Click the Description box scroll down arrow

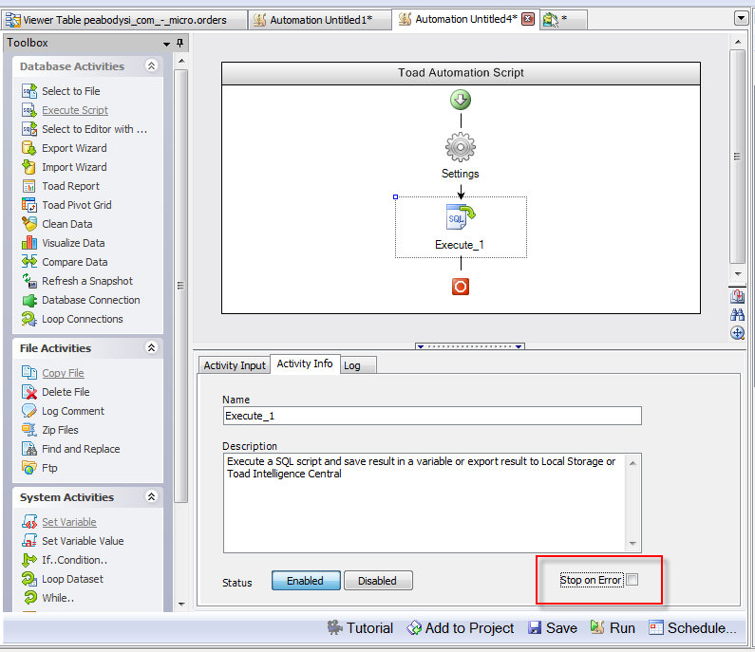tap(632, 544)
